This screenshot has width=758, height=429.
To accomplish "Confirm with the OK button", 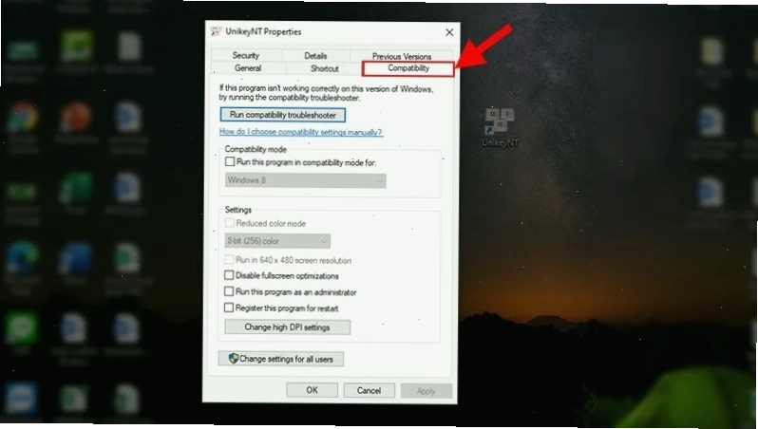I will pyautogui.click(x=312, y=390).
